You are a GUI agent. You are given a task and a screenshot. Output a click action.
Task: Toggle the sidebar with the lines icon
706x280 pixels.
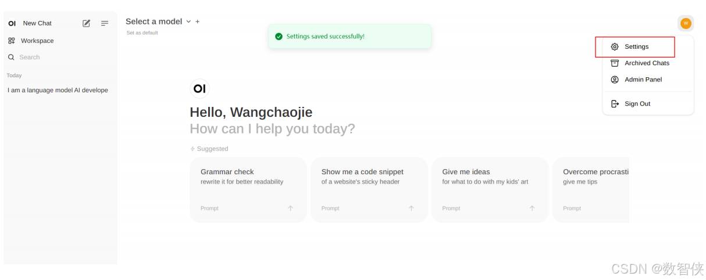tap(105, 23)
